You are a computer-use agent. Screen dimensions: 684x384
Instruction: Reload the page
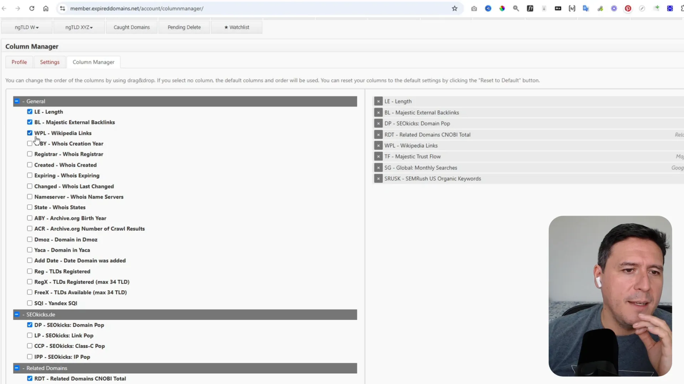point(32,8)
